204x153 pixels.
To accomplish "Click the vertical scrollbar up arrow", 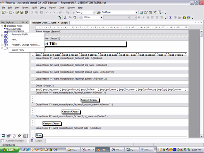I will (201, 31).
